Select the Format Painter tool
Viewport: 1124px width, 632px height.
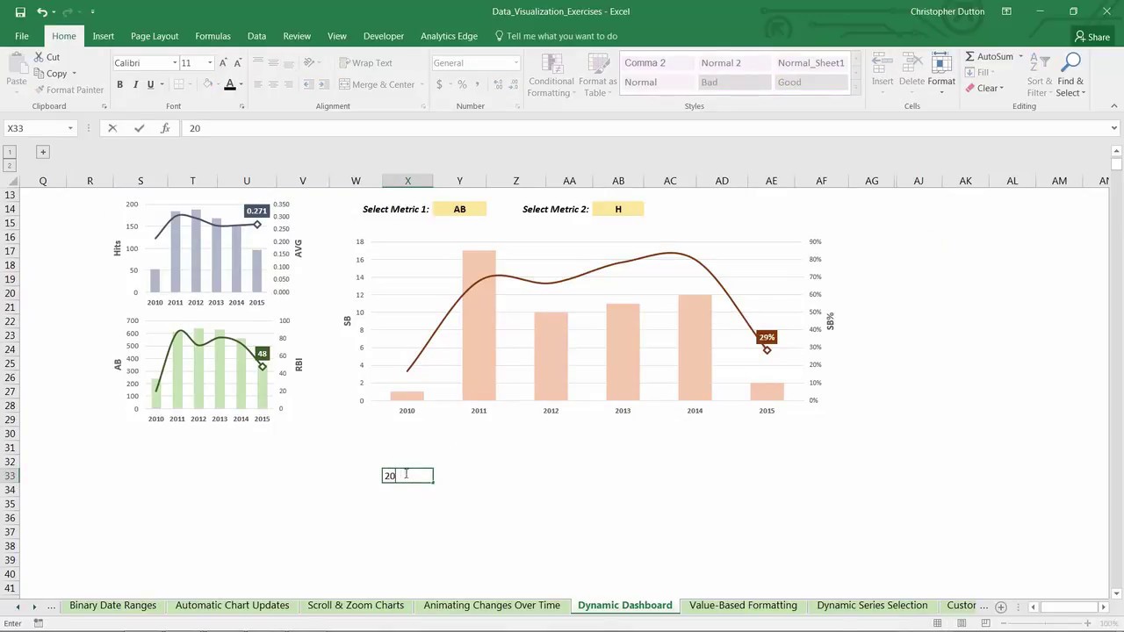tap(69, 90)
